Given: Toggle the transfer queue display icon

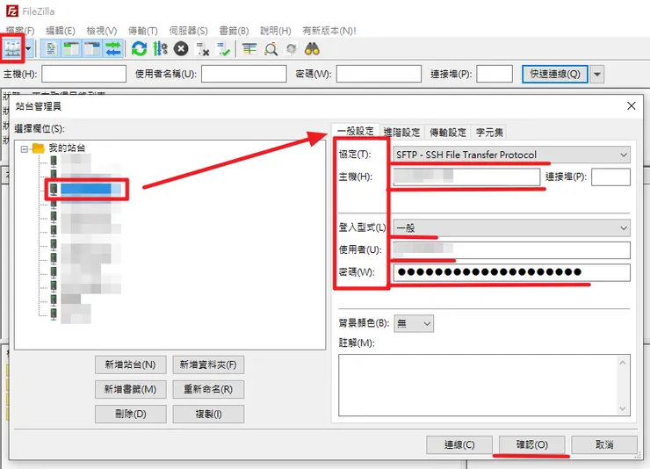Looking at the screenshot, I should click(x=112, y=49).
